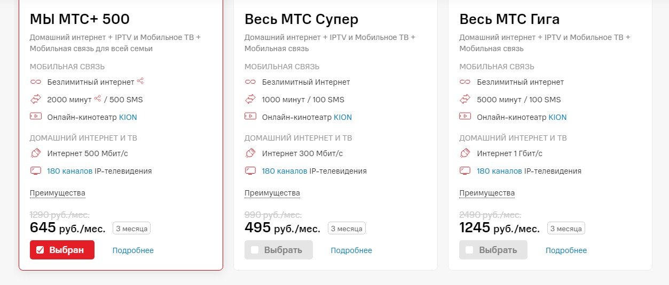The image size is (669, 285).
Task: Open 180 каналов link in Весь МТС Супер
Action: [x=285, y=171]
